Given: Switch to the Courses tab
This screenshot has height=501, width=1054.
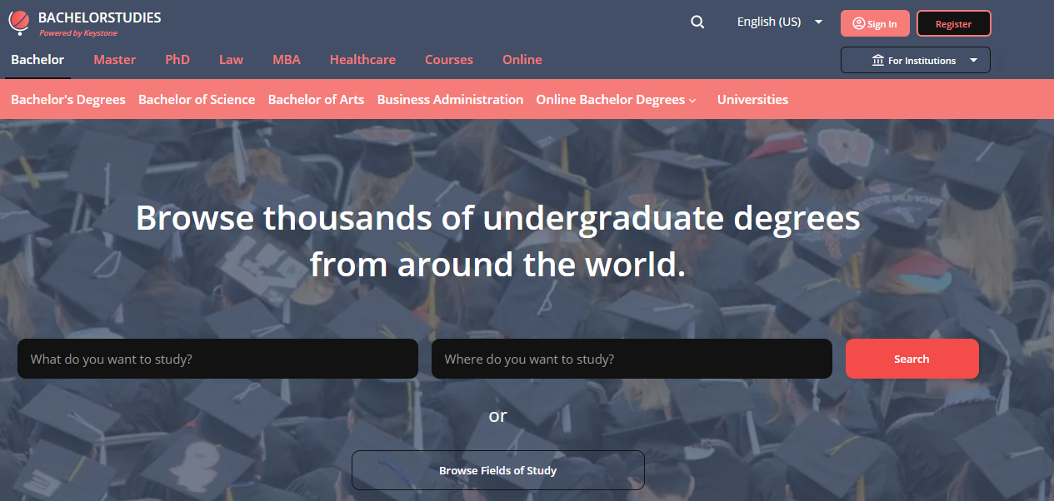Looking at the screenshot, I should (449, 60).
